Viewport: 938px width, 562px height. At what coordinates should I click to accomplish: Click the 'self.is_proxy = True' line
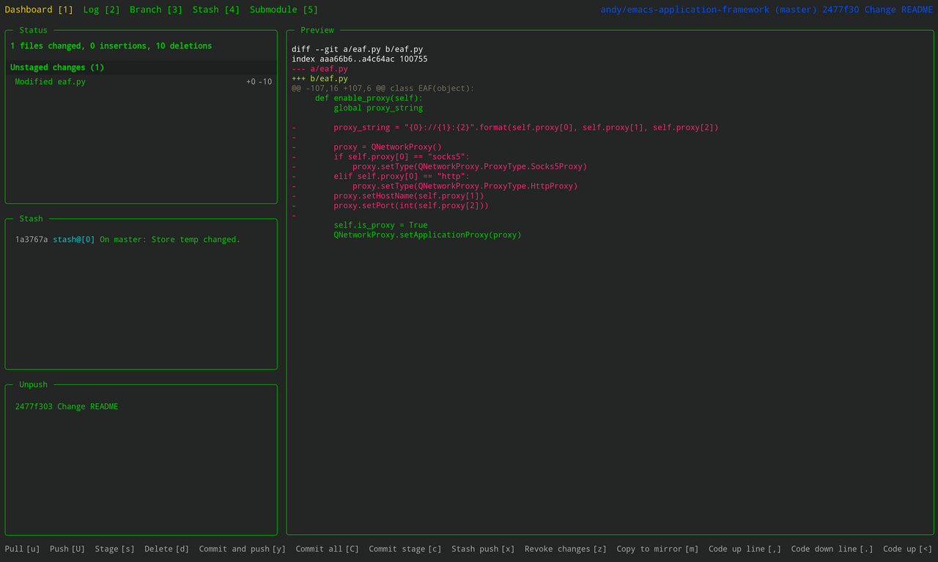pos(380,225)
